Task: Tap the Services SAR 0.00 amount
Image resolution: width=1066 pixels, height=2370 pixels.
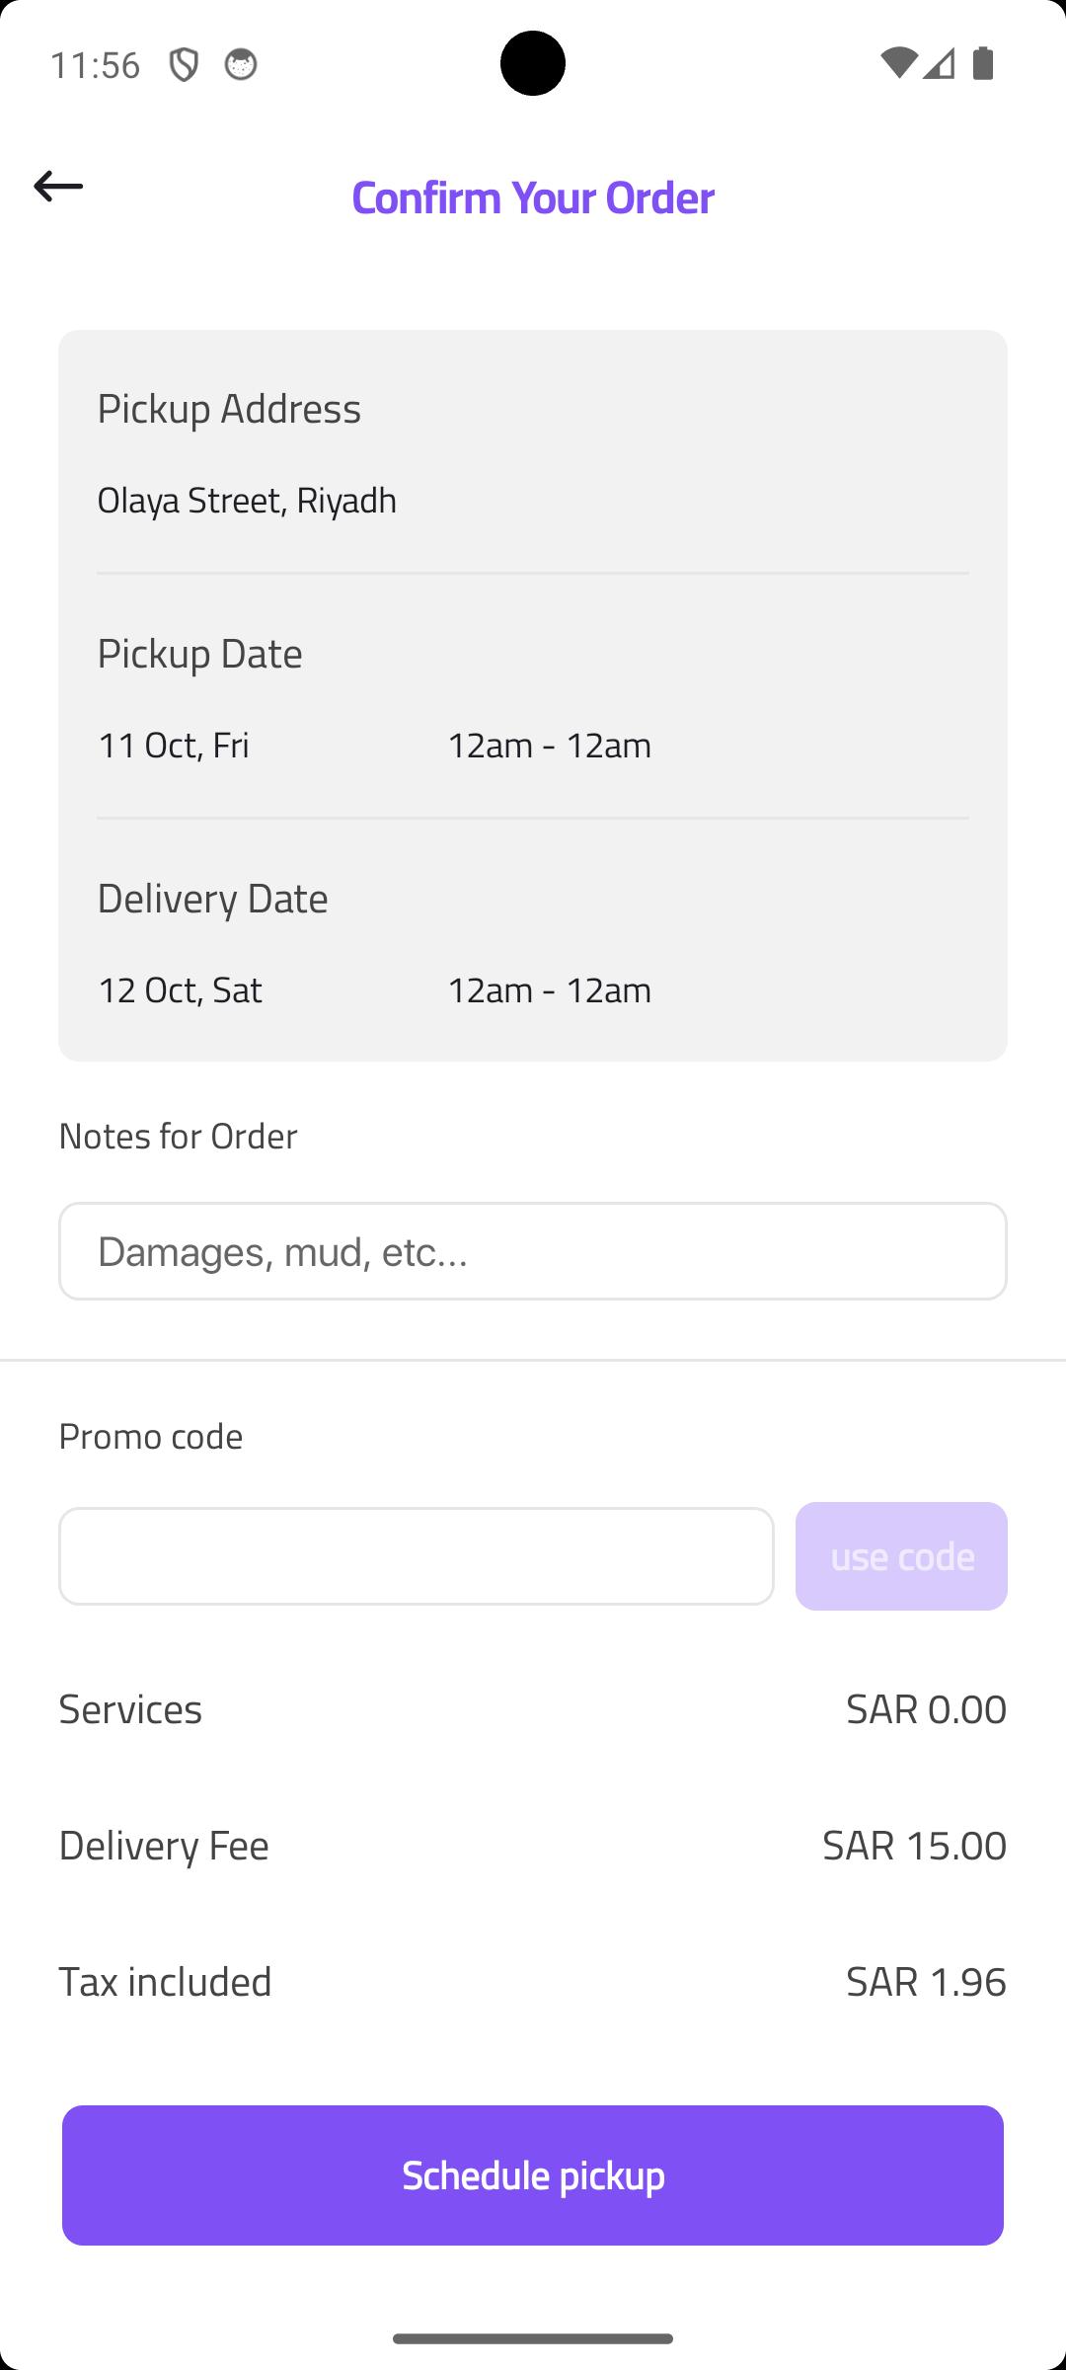Action: coord(926,1708)
